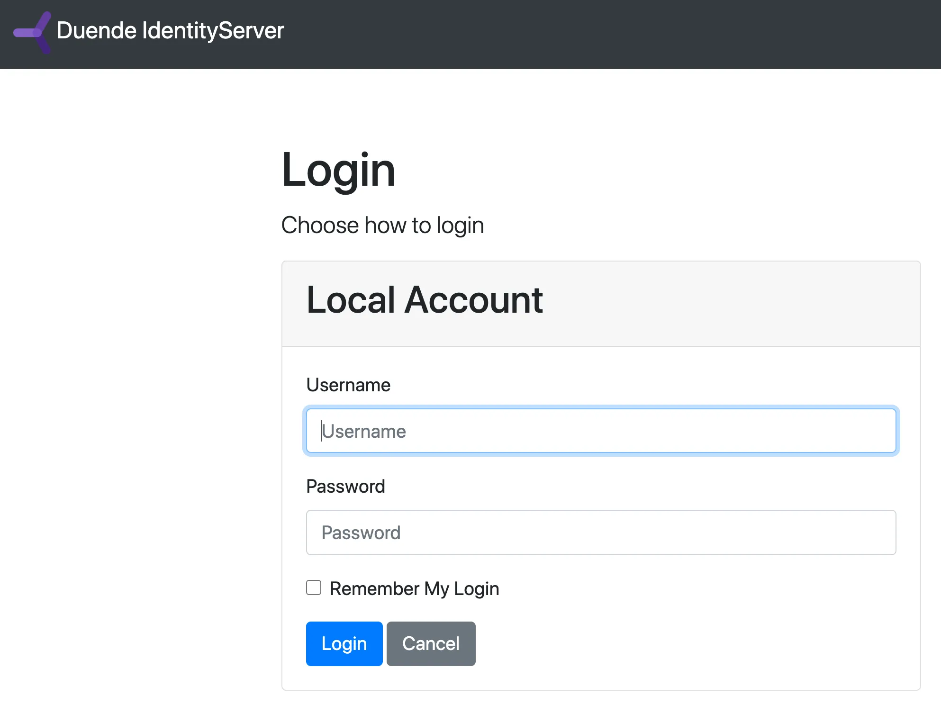Click the Choose how to login text

coord(382,225)
